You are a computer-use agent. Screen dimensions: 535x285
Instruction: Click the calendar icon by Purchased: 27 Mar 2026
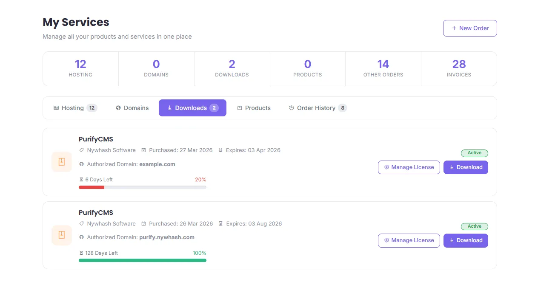pyautogui.click(x=143, y=150)
